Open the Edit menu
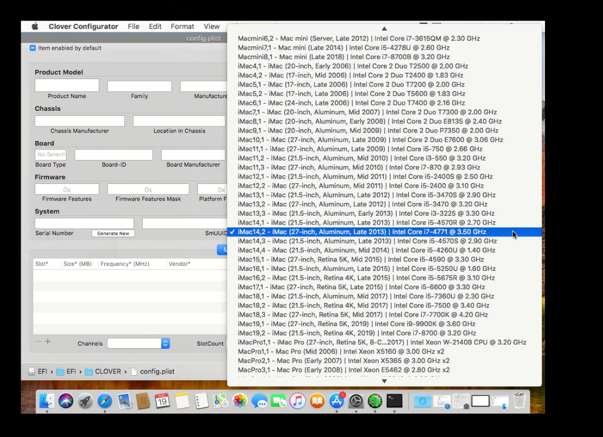This screenshot has width=603, height=437. coord(155,27)
